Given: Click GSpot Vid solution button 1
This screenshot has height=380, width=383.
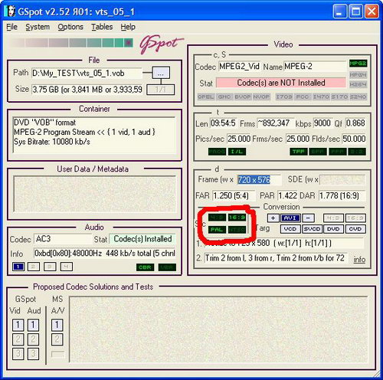Looking at the screenshot, I should coord(18,325).
